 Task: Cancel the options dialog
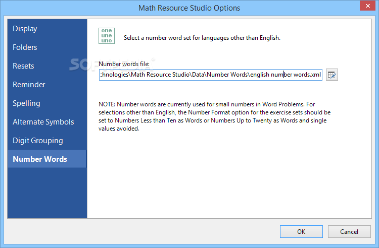point(349,231)
